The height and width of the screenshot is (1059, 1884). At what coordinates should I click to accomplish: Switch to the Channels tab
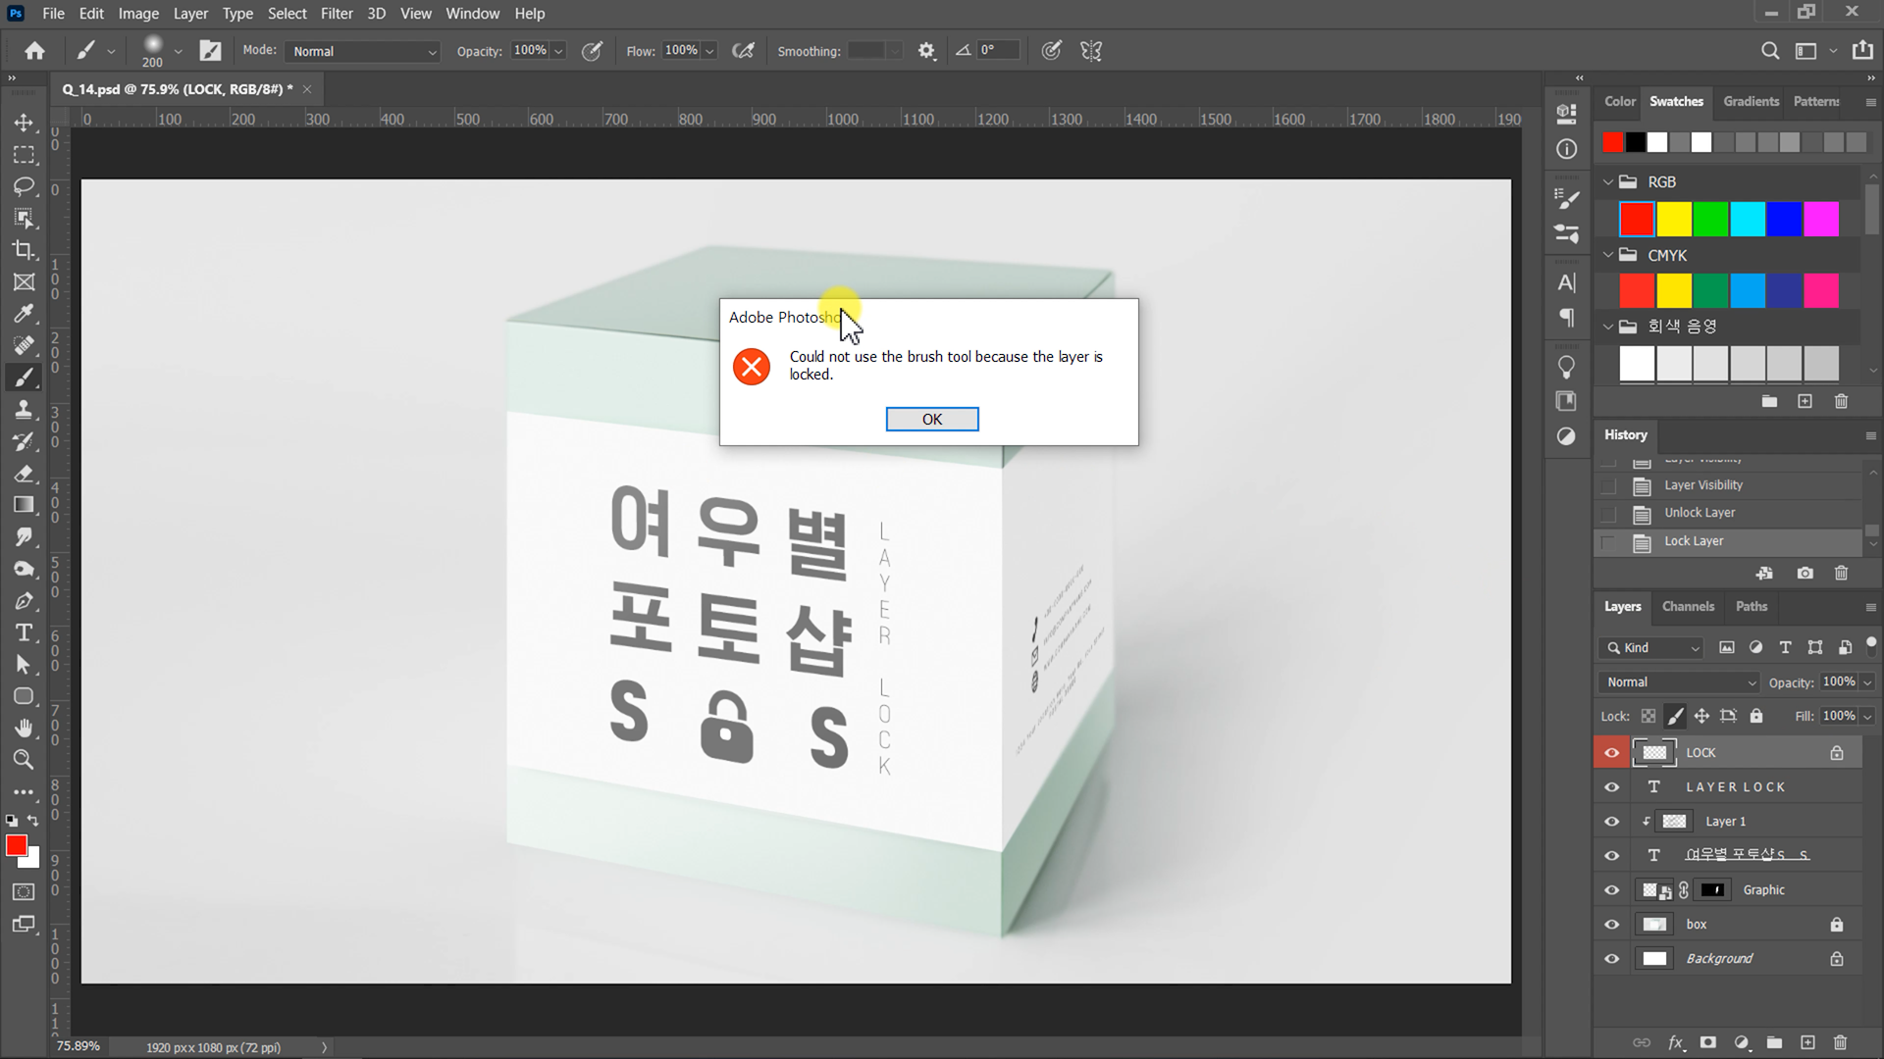[x=1688, y=607]
